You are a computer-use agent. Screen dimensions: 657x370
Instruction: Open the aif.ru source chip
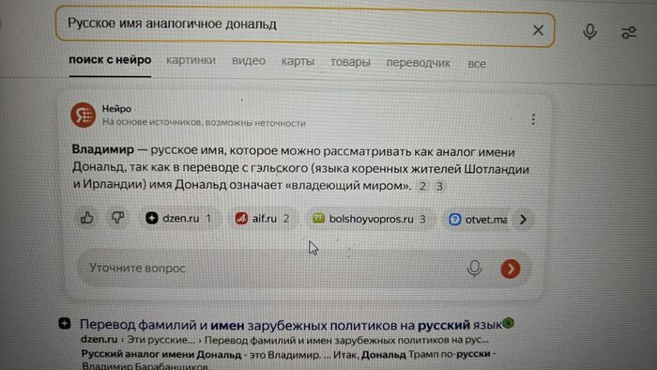262,218
